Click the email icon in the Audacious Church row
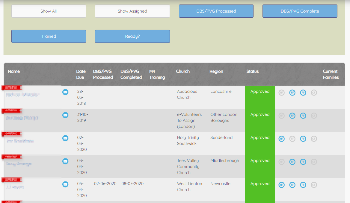Screen dimensions: 350x203 pyautogui.click(x=65, y=92)
